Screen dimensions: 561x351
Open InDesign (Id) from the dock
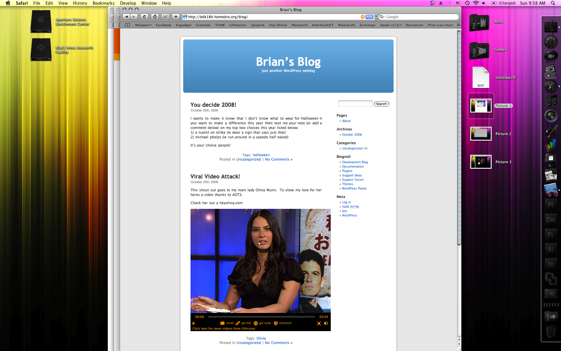[x=551, y=264]
